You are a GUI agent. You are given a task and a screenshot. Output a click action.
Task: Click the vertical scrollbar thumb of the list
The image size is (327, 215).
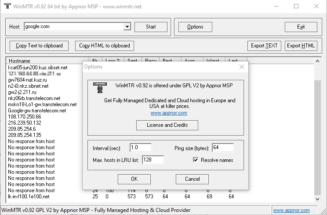pos(317,137)
